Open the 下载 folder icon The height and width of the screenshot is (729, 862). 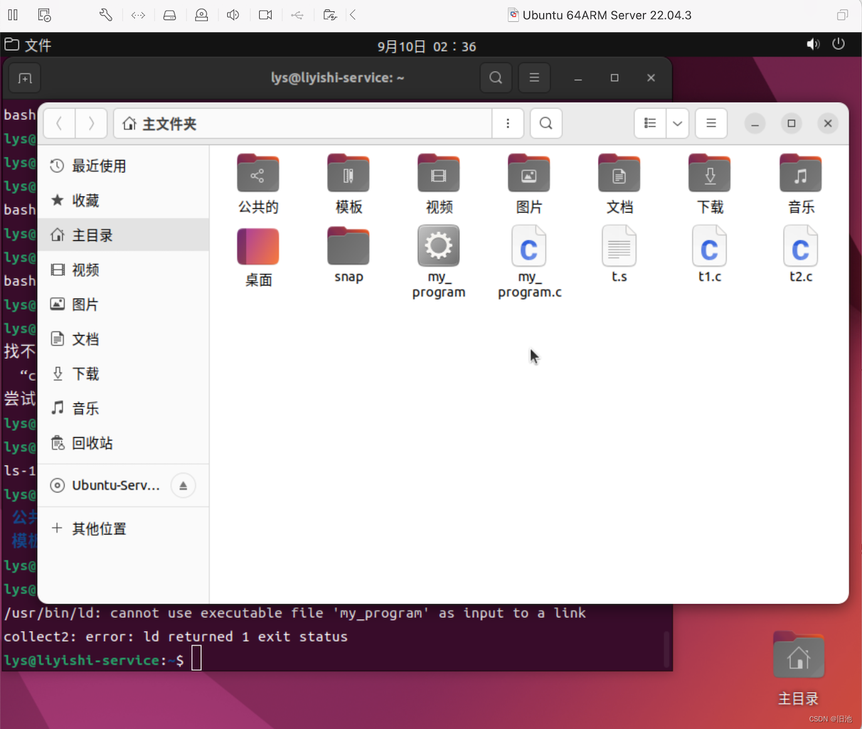[710, 173]
